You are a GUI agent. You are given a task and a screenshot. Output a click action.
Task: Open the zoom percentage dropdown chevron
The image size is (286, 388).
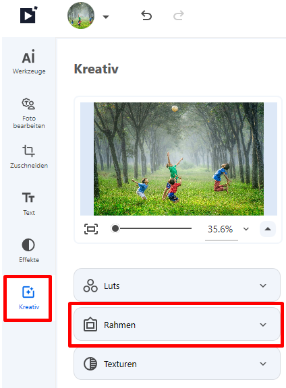point(246,229)
